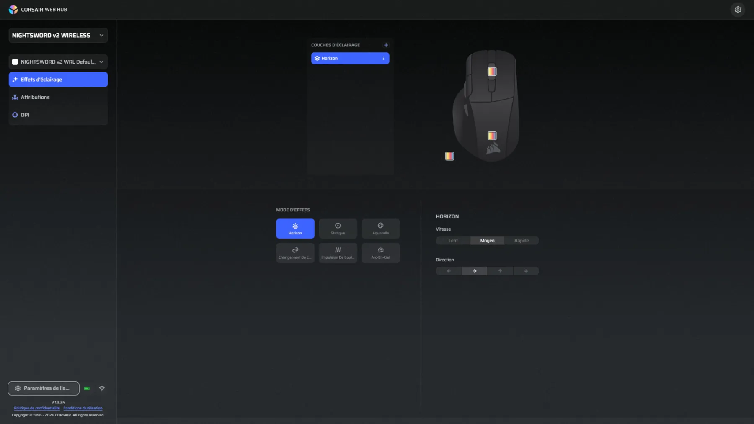Open Conditions d'utilisation link
The width and height of the screenshot is (754, 424).
pyautogui.click(x=83, y=408)
